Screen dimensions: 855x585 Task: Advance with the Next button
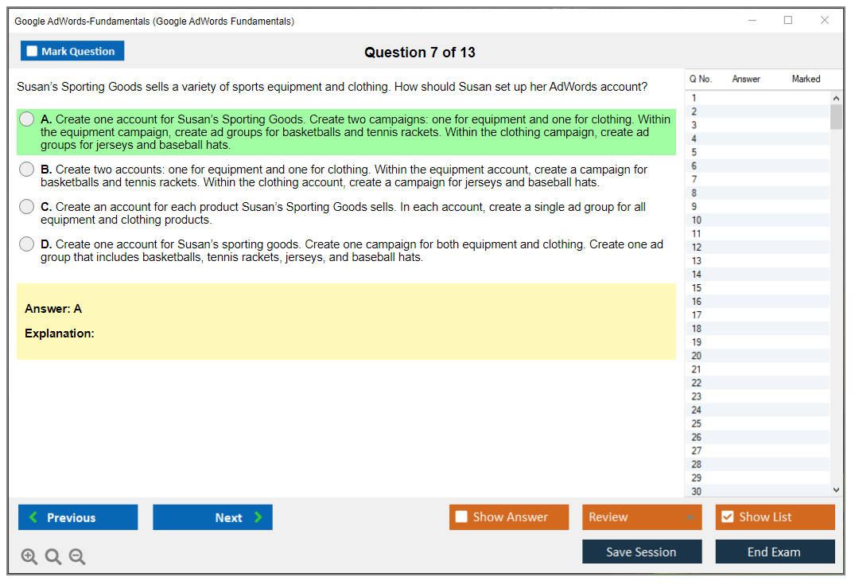pyautogui.click(x=212, y=517)
